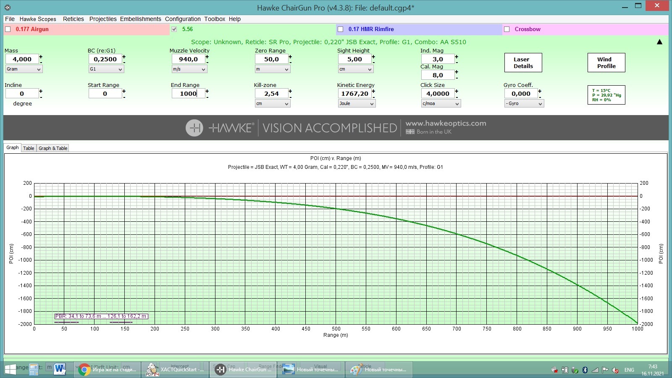Open the calculator icon in the taskbar
672x378 pixels.
34,369
